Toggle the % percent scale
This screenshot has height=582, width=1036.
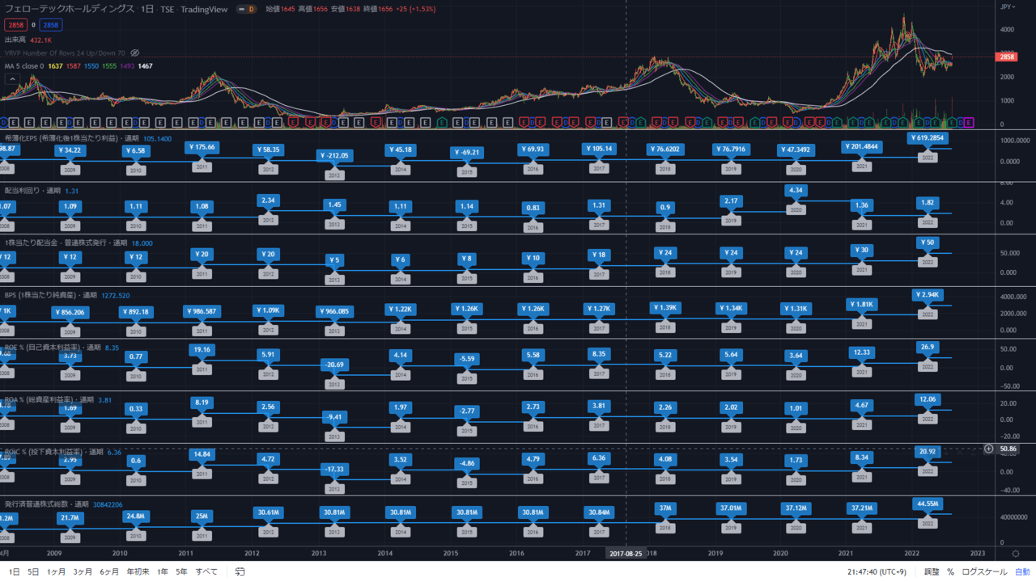(950, 571)
